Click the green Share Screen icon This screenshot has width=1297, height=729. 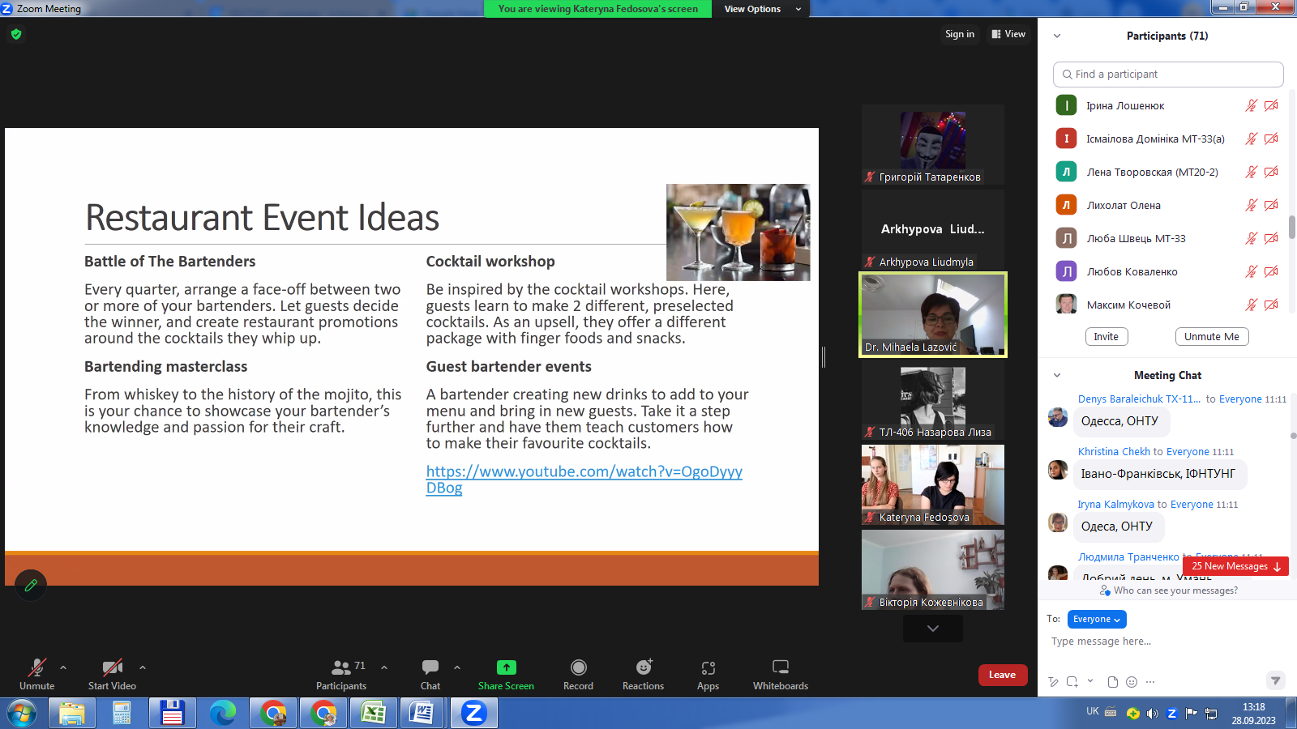pyautogui.click(x=506, y=667)
